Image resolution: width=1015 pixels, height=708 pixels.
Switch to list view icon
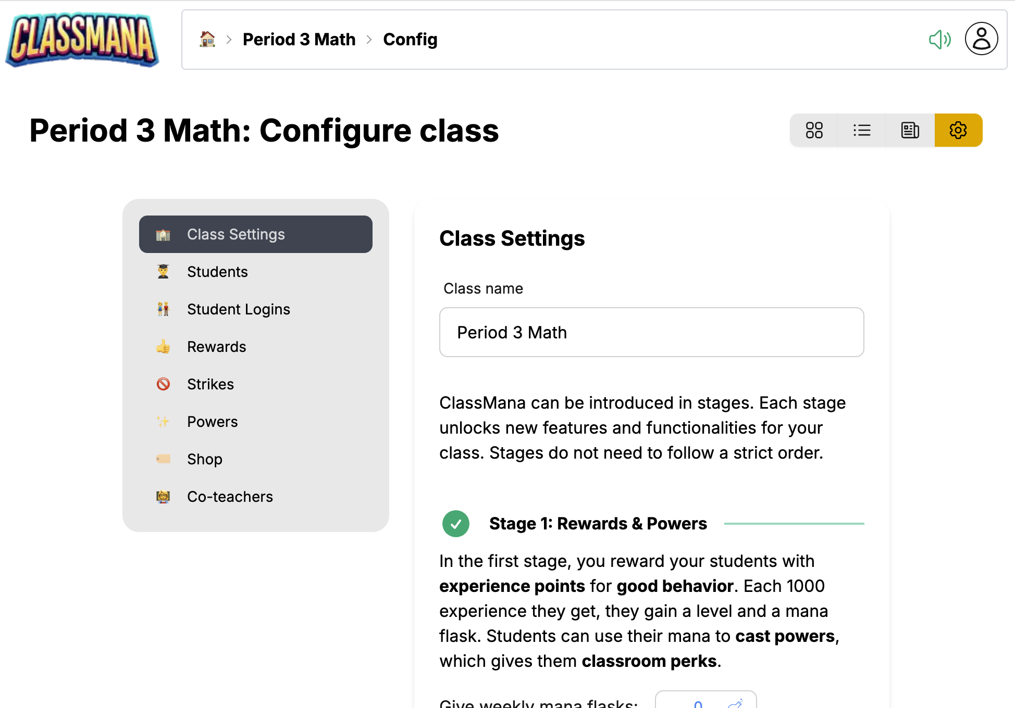862,130
